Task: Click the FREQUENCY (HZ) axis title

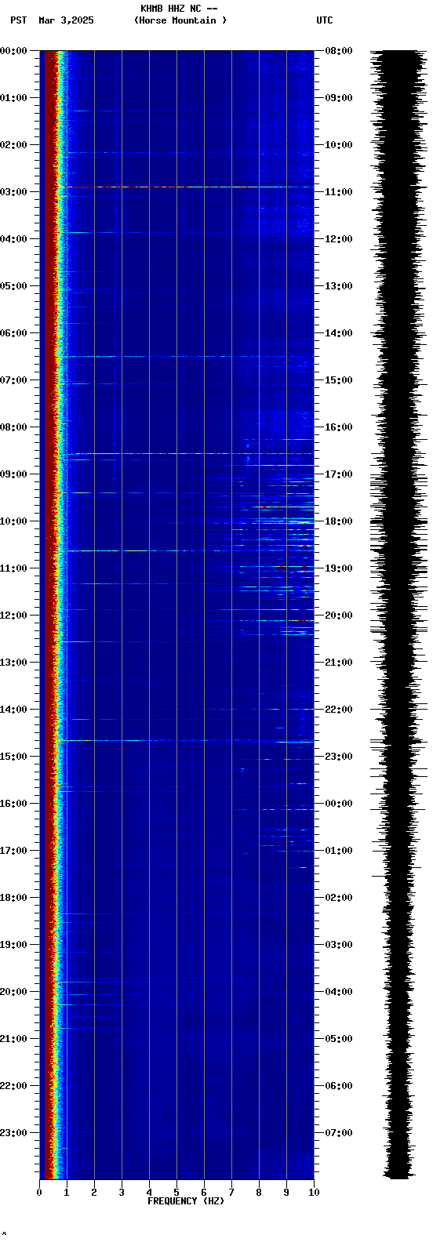Action: [x=186, y=1201]
